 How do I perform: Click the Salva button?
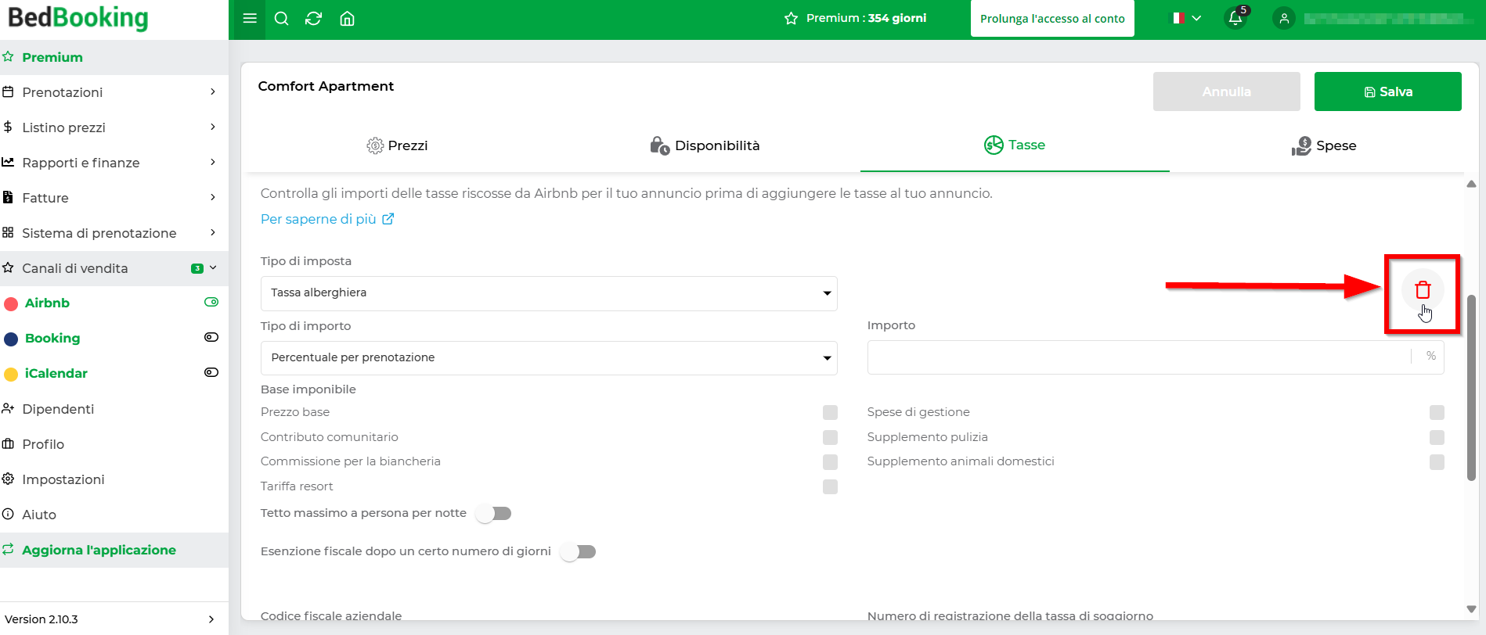pos(1388,91)
